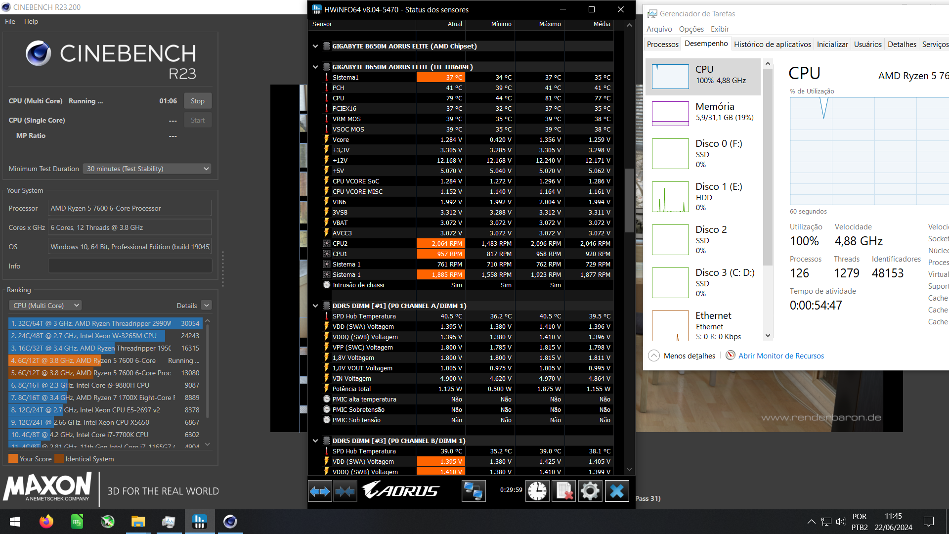Click the PMIC Sobretensão status icon
The width and height of the screenshot is (949, 534).
tap(327, 409)
